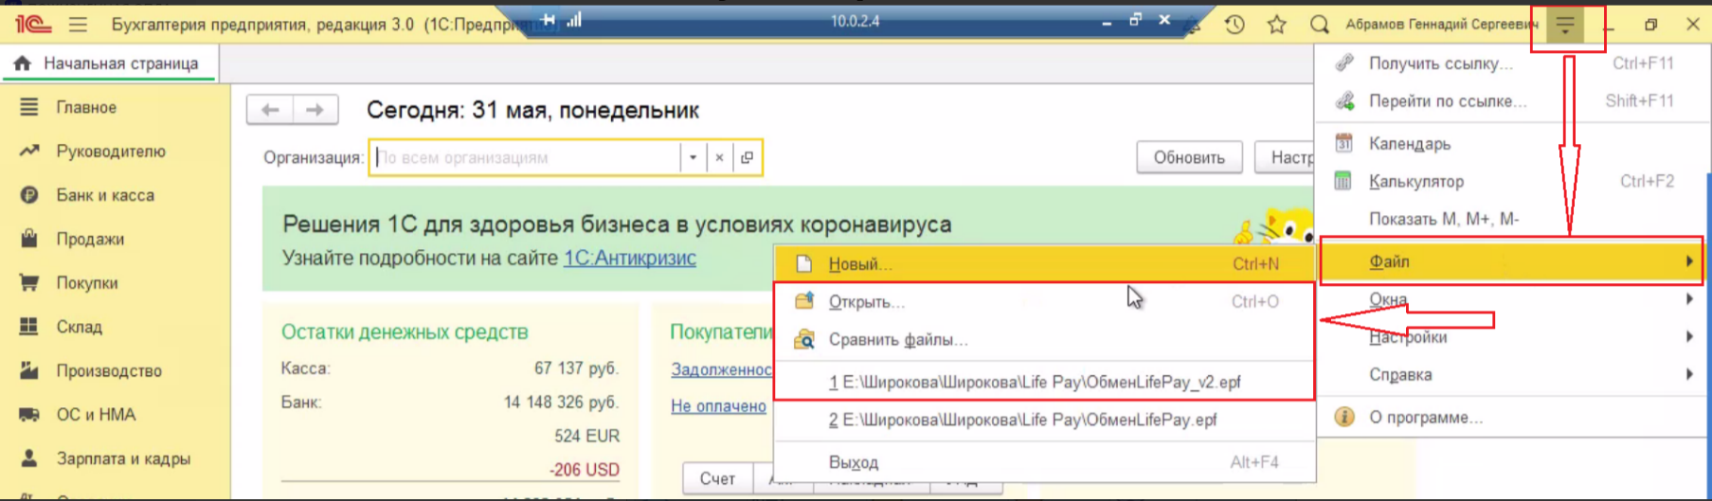
Task: Open recent file ОбменLifePay.epf
Action: (x=1044, y=420)
